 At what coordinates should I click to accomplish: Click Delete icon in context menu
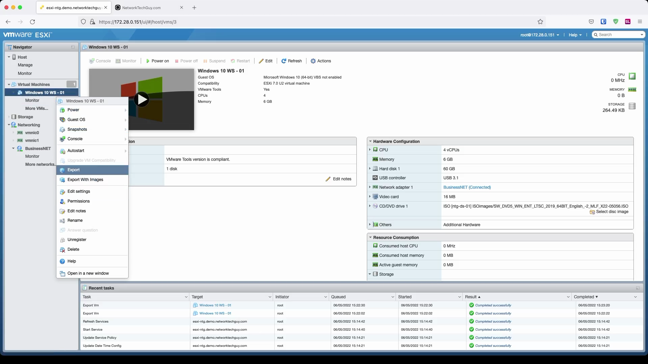tap(62, 250)
